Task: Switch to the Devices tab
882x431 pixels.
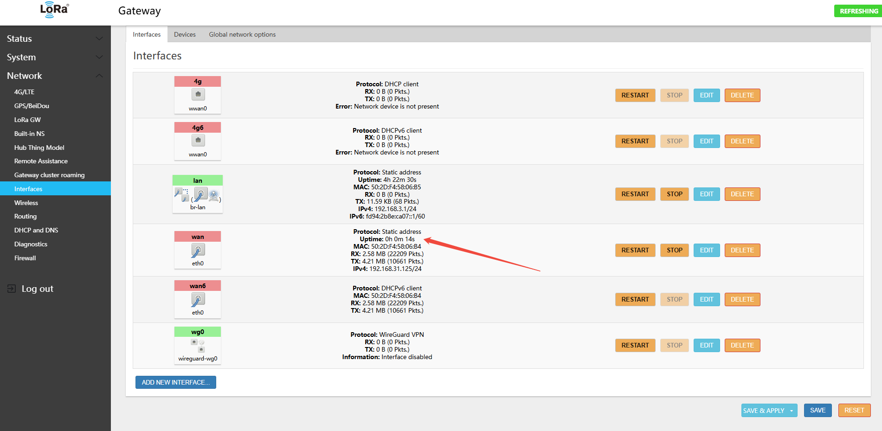Action: [x=185, y=34]
